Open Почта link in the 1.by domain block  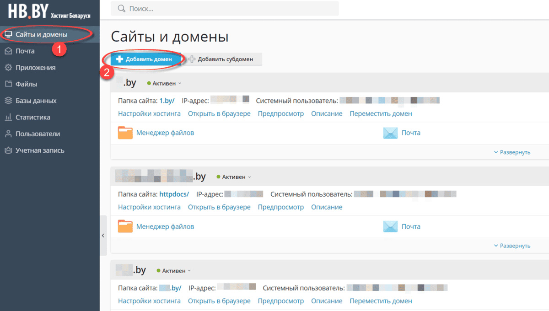(x=411, y=133)
